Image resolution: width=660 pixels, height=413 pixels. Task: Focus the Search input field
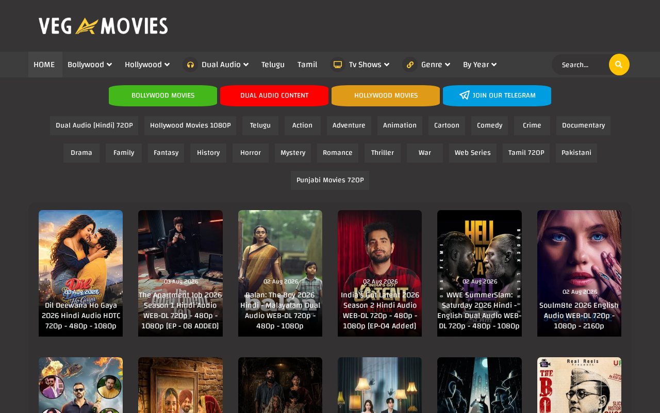pos(581,65)
